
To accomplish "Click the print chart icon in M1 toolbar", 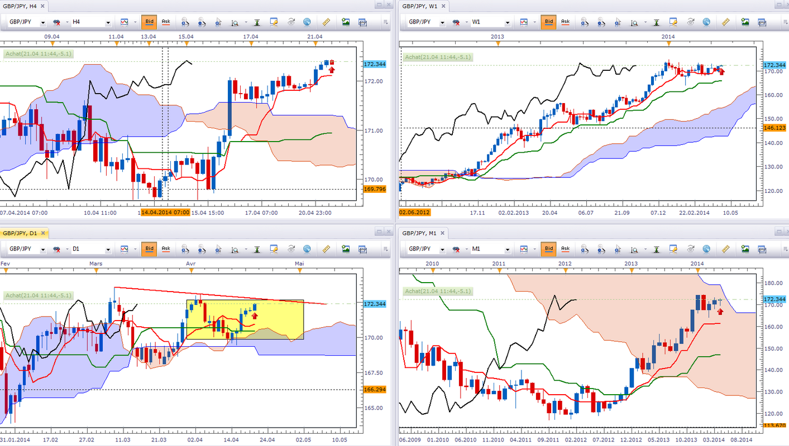I will (x=762, y=249).
